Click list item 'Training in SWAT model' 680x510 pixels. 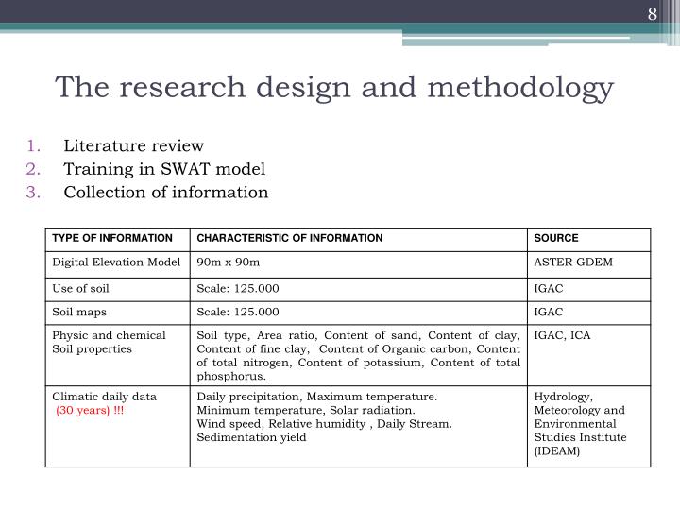tap(164, 169)
